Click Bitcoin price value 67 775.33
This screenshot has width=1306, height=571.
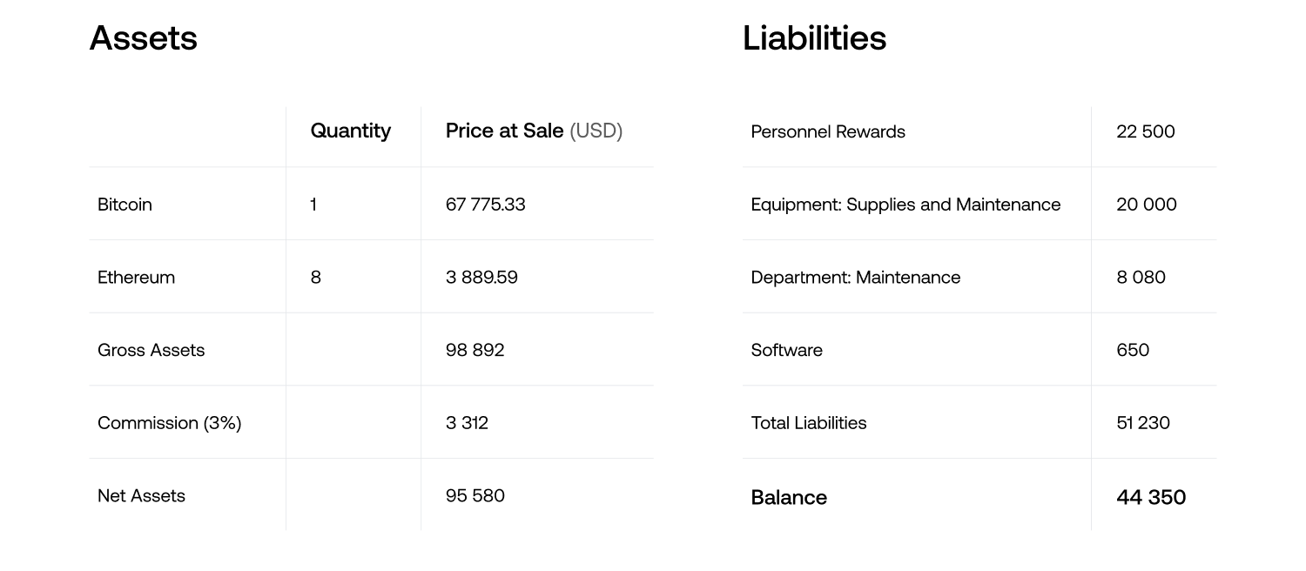point(485,205)
